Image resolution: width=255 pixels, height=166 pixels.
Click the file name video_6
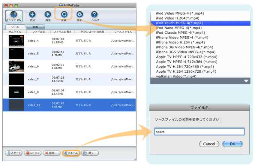point(33,66)
